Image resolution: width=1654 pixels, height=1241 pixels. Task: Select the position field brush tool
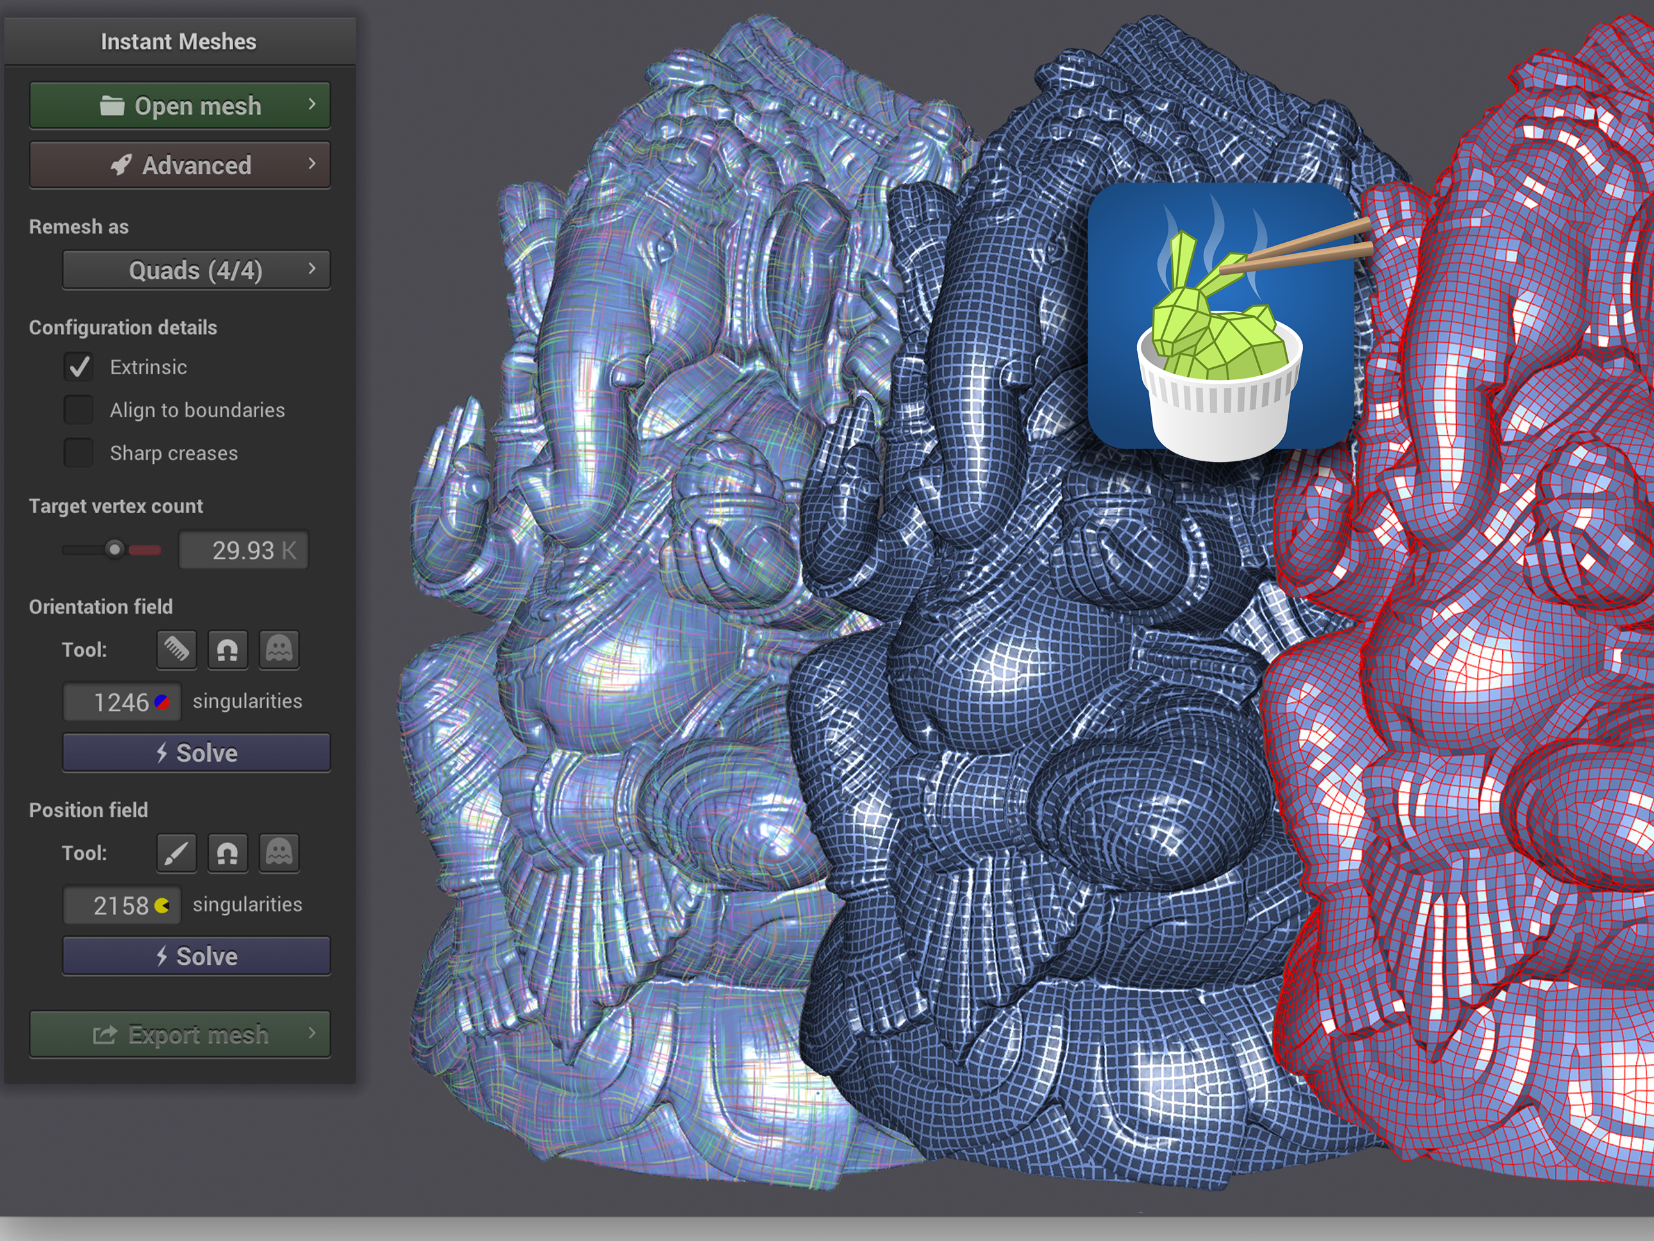tap(176, 853)
